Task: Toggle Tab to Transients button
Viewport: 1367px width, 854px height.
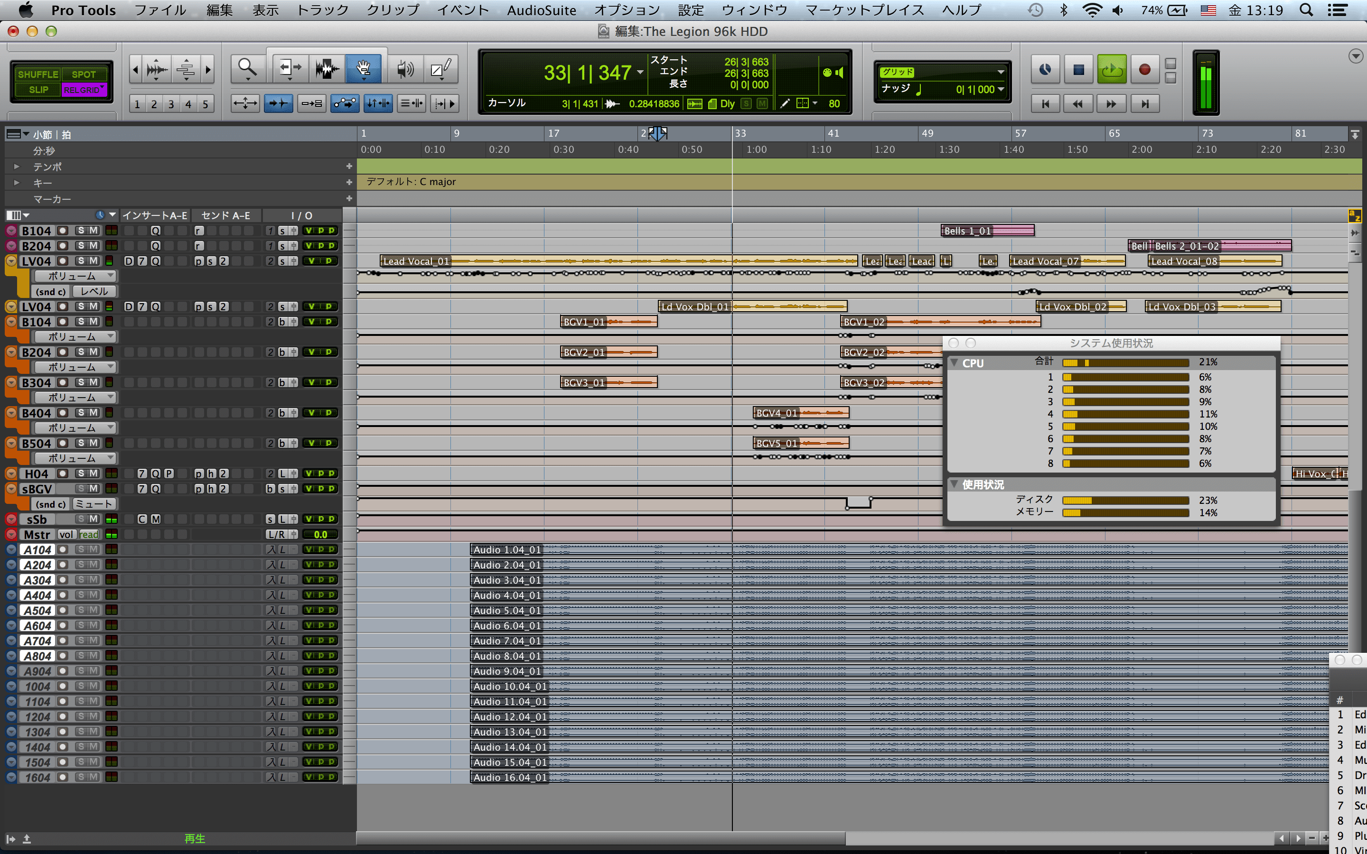Action: pos(279,103)
